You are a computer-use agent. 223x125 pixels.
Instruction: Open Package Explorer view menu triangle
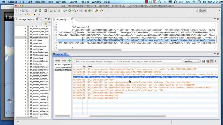point(49,23)
